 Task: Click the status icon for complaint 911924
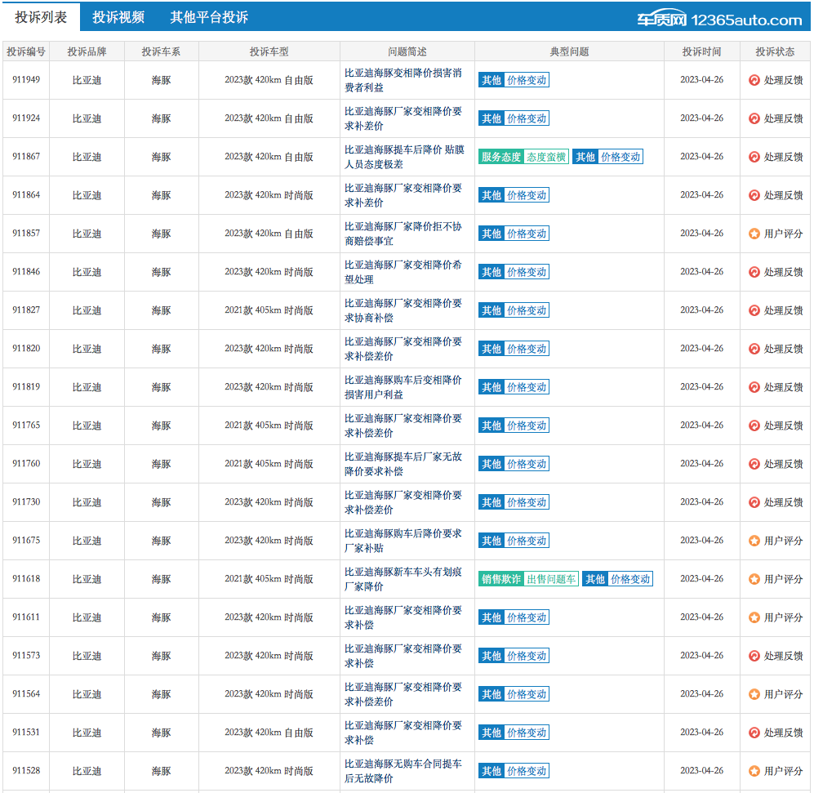(x=754, y=118)
